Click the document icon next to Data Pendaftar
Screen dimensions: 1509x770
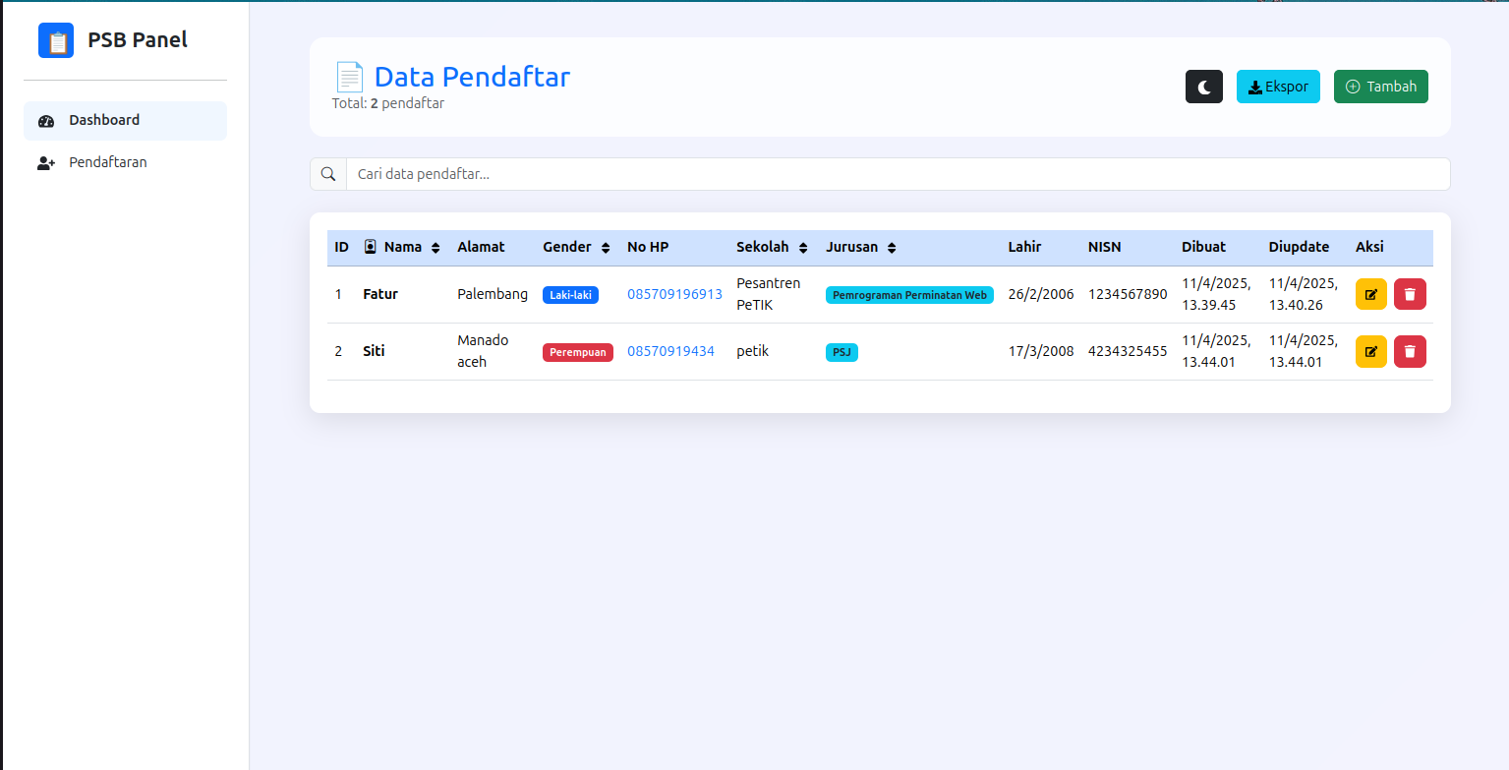[349, 77]
